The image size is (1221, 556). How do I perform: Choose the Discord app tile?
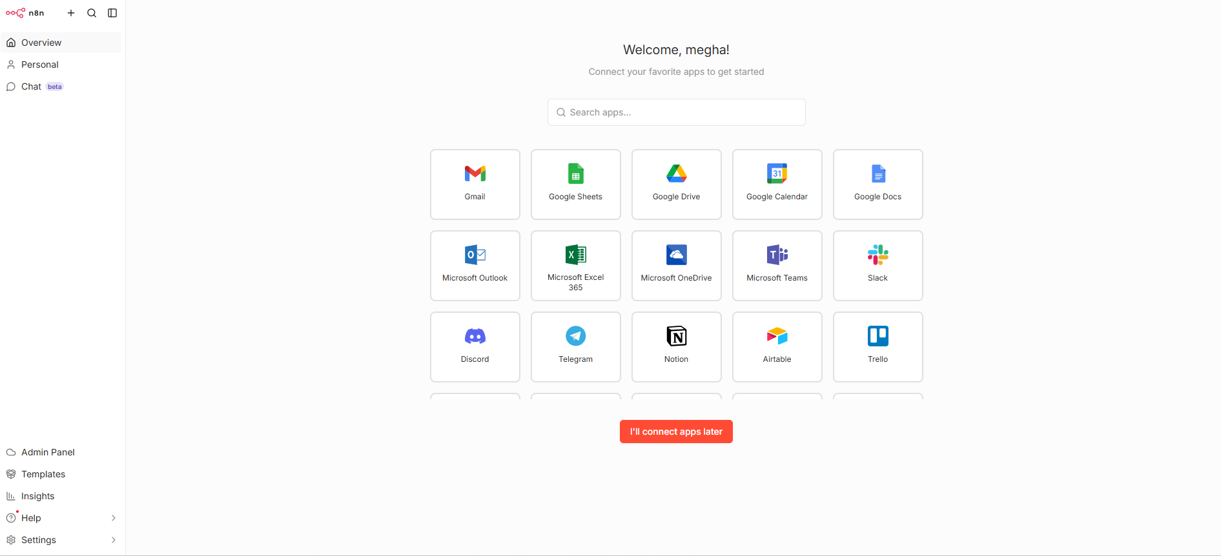pos(475,347)
